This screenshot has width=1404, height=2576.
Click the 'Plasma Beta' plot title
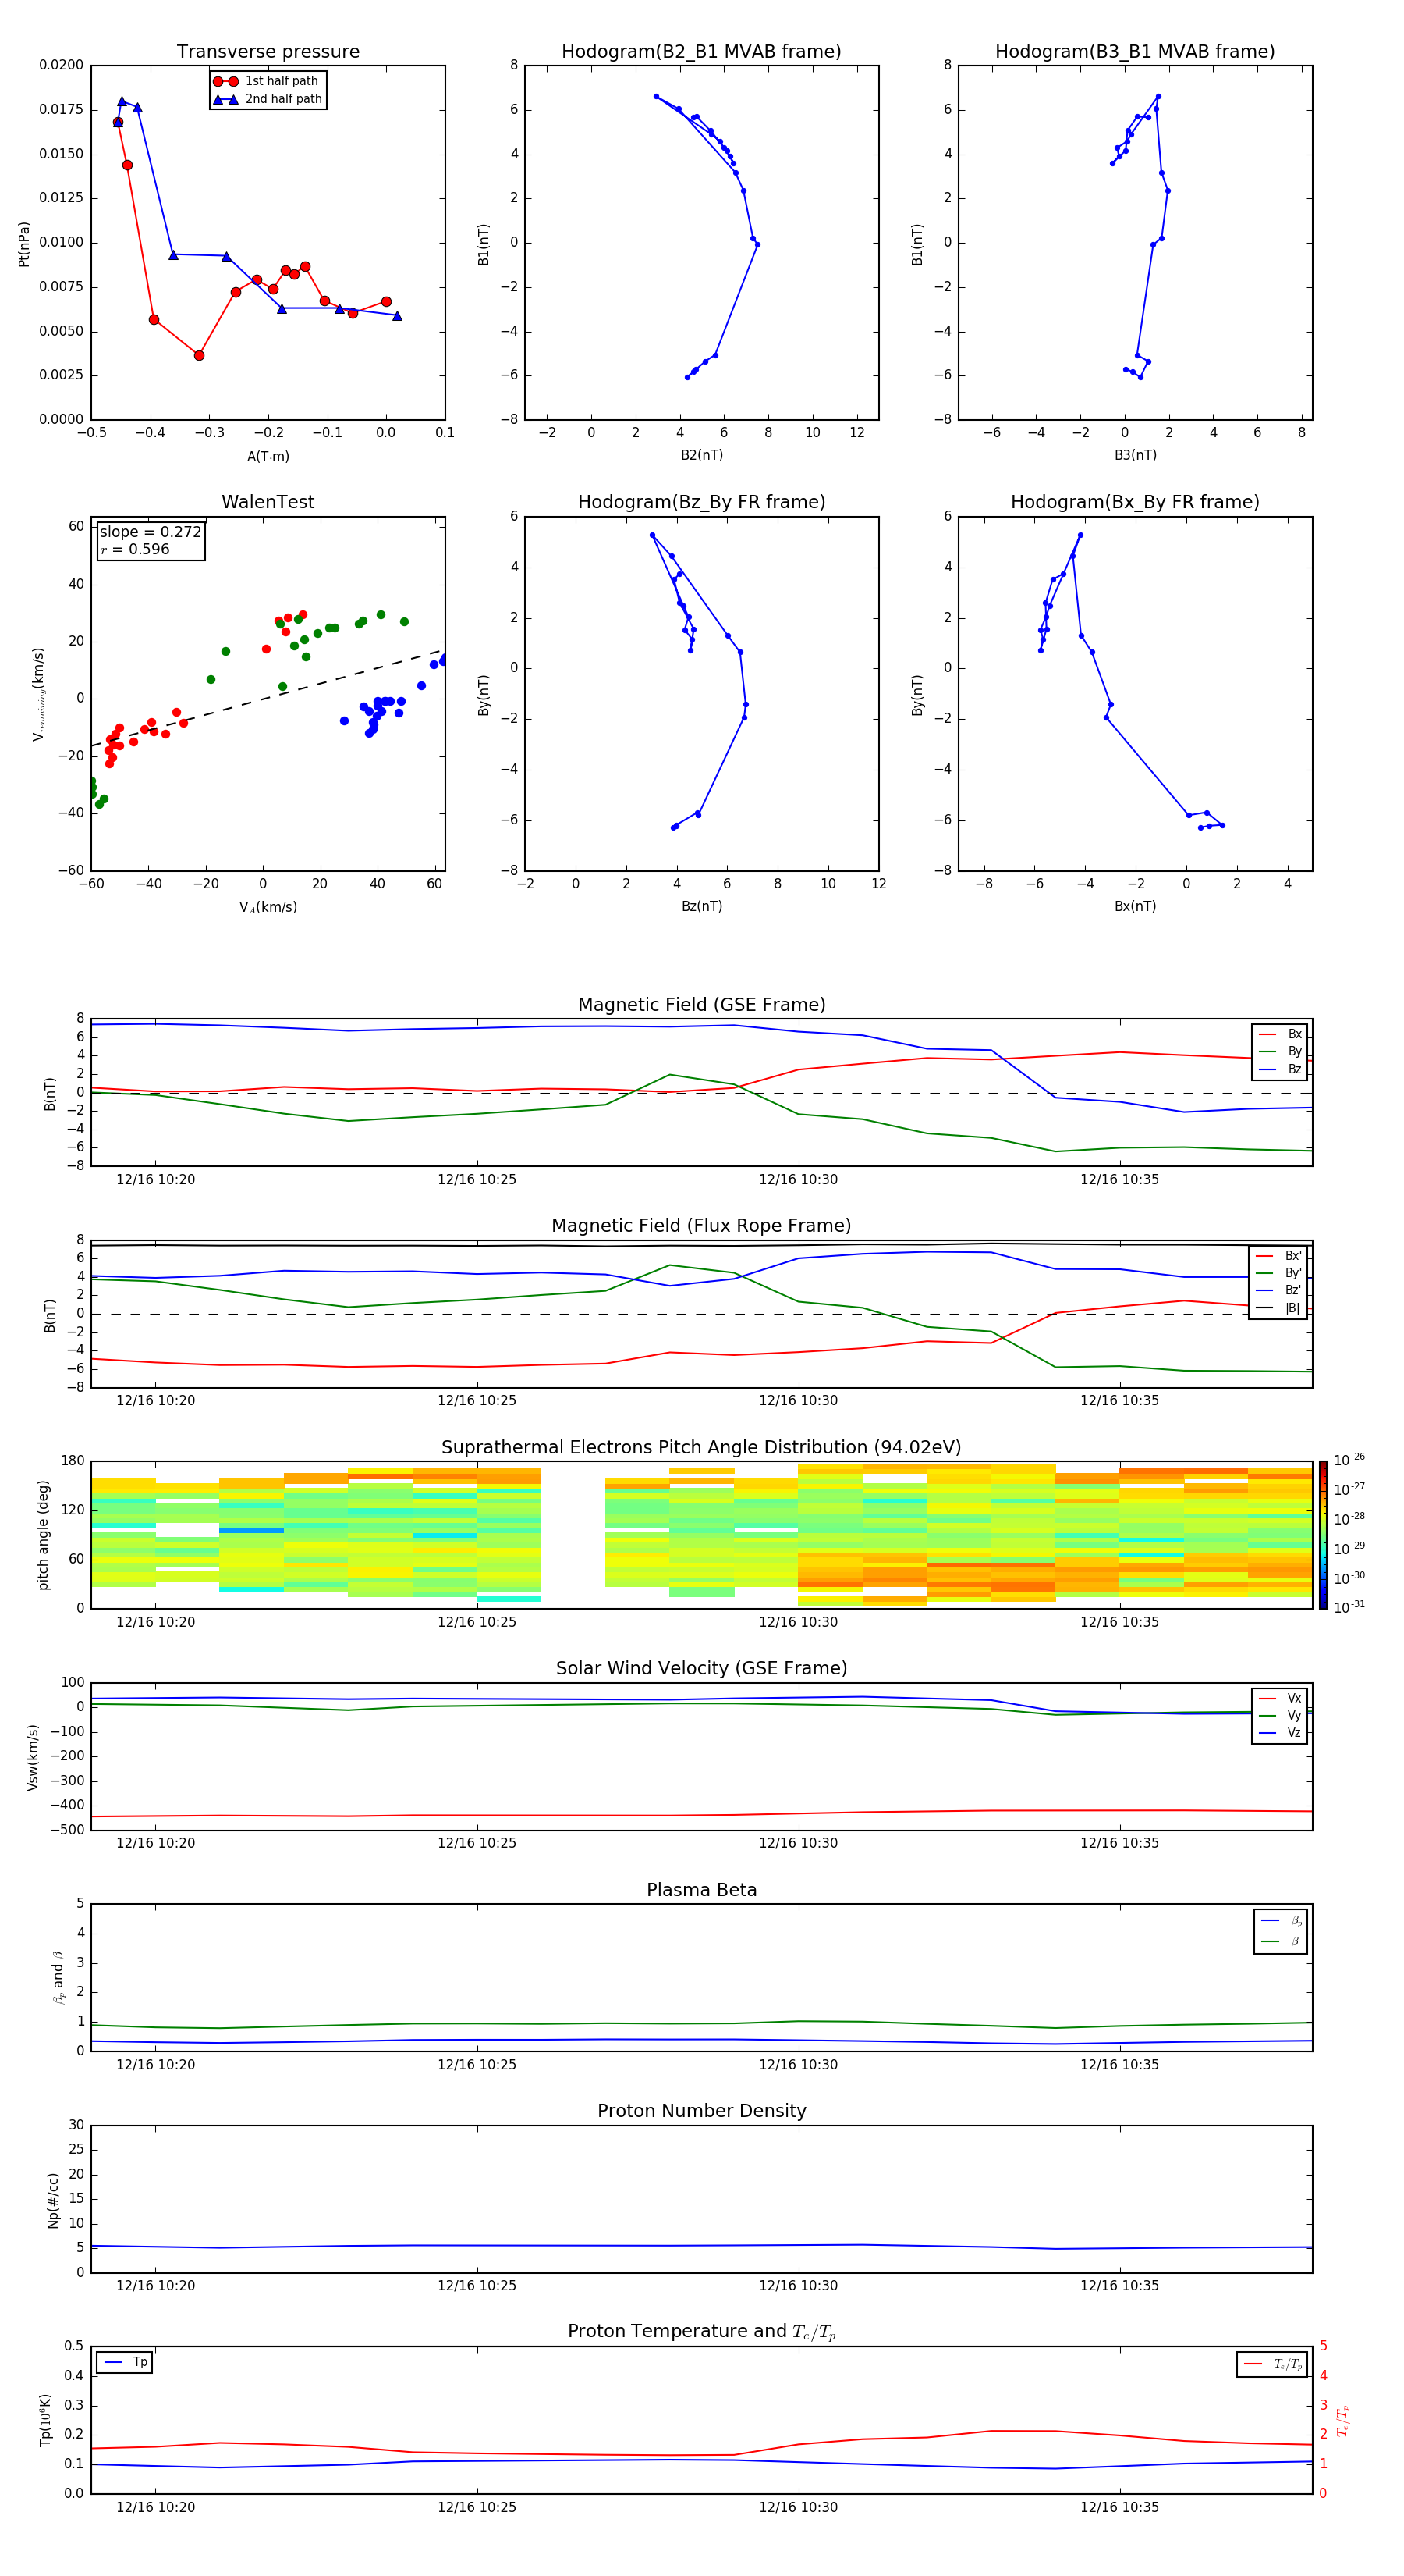[x=701, y=1890]
